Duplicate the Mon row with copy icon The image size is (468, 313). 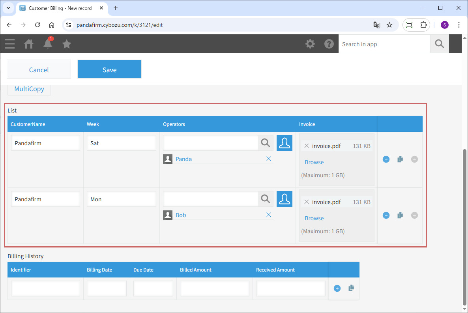[400, 216]
